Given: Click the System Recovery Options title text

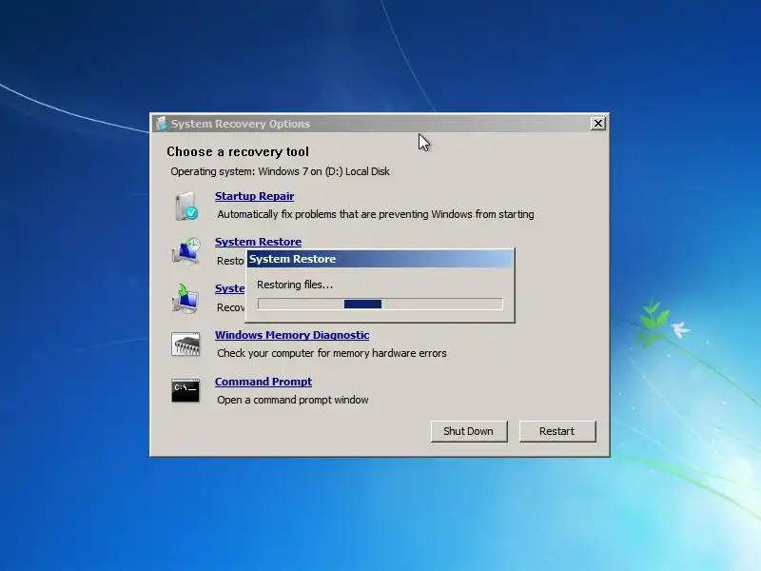Looking at the screenshot, I should click(241, 124).
